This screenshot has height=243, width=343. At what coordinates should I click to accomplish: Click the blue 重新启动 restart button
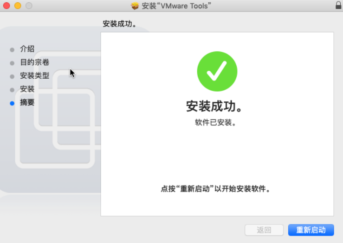pyautogui.click(x=311, y=230)
